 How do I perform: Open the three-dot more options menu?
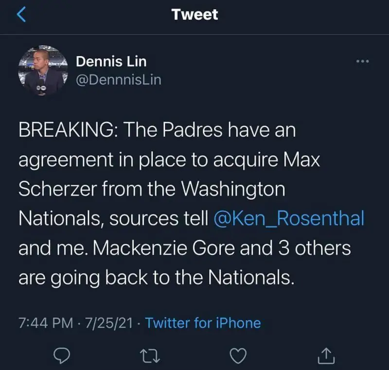[x=363, y=62]
